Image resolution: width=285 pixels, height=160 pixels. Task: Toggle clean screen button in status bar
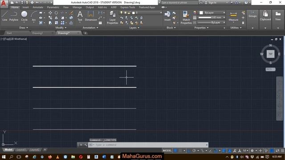pos(277,151)
